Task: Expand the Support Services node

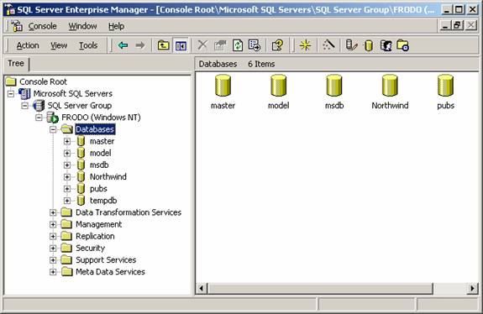Action: click(53, 260)
